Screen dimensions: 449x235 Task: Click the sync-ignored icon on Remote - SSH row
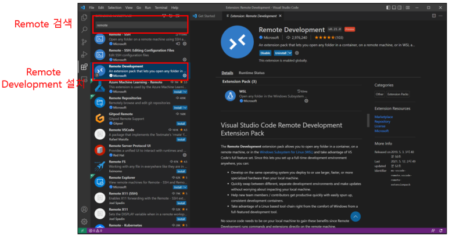tap(178, 44)
